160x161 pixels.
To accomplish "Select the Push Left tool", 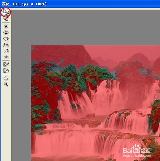I will click(x=6, y=45).
